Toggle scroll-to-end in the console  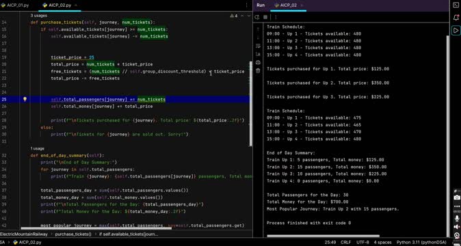point(258,54)
